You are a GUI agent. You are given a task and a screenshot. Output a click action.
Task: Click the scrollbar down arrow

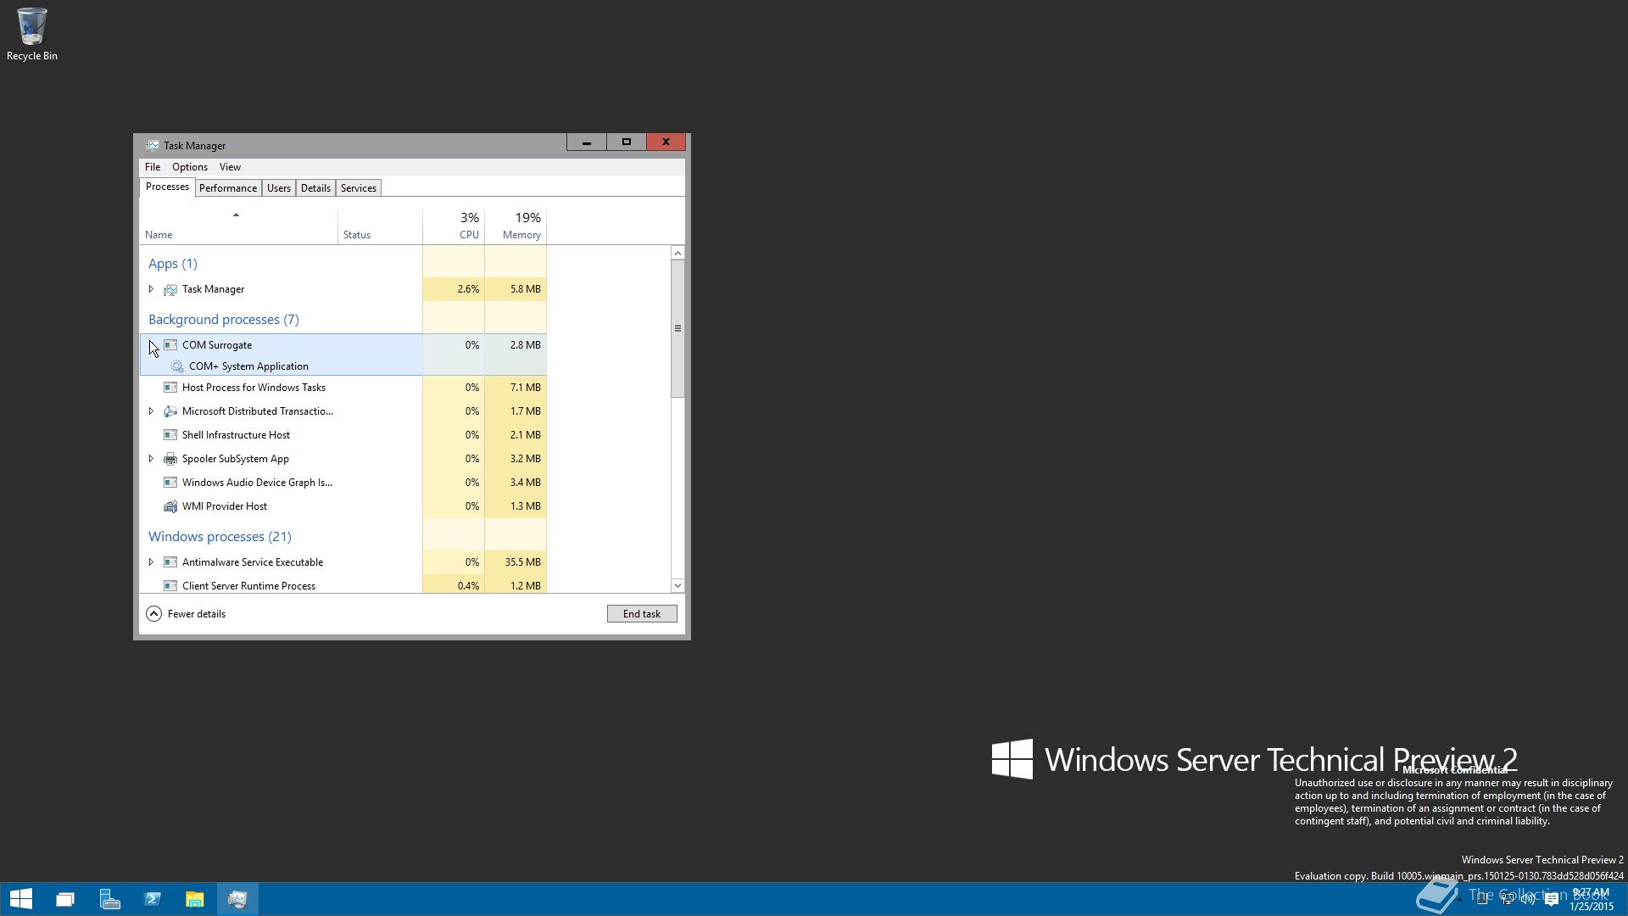[677, 586]
